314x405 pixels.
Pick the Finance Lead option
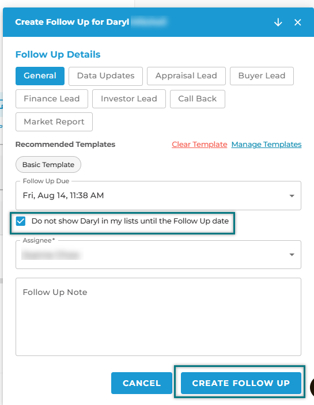pyautogui.click(x=52, y=99)
